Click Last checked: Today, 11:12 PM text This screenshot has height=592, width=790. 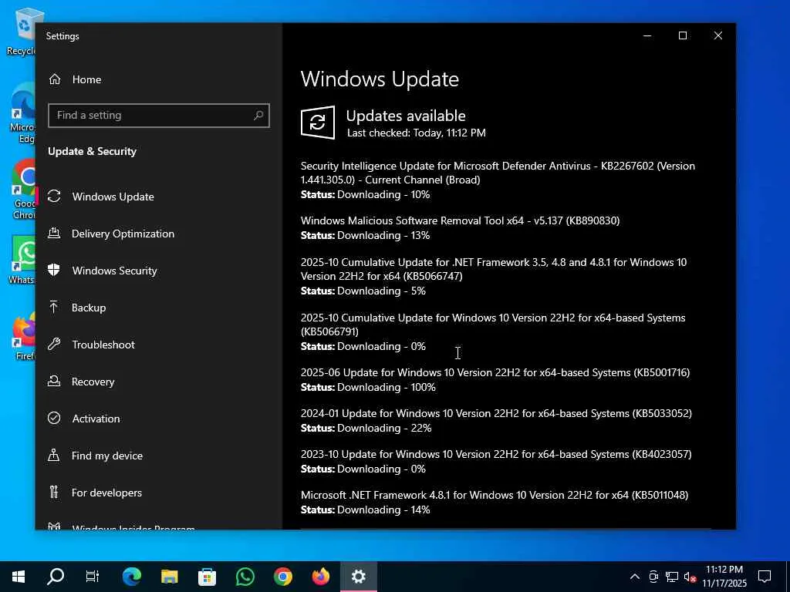[x=417, y=133]
